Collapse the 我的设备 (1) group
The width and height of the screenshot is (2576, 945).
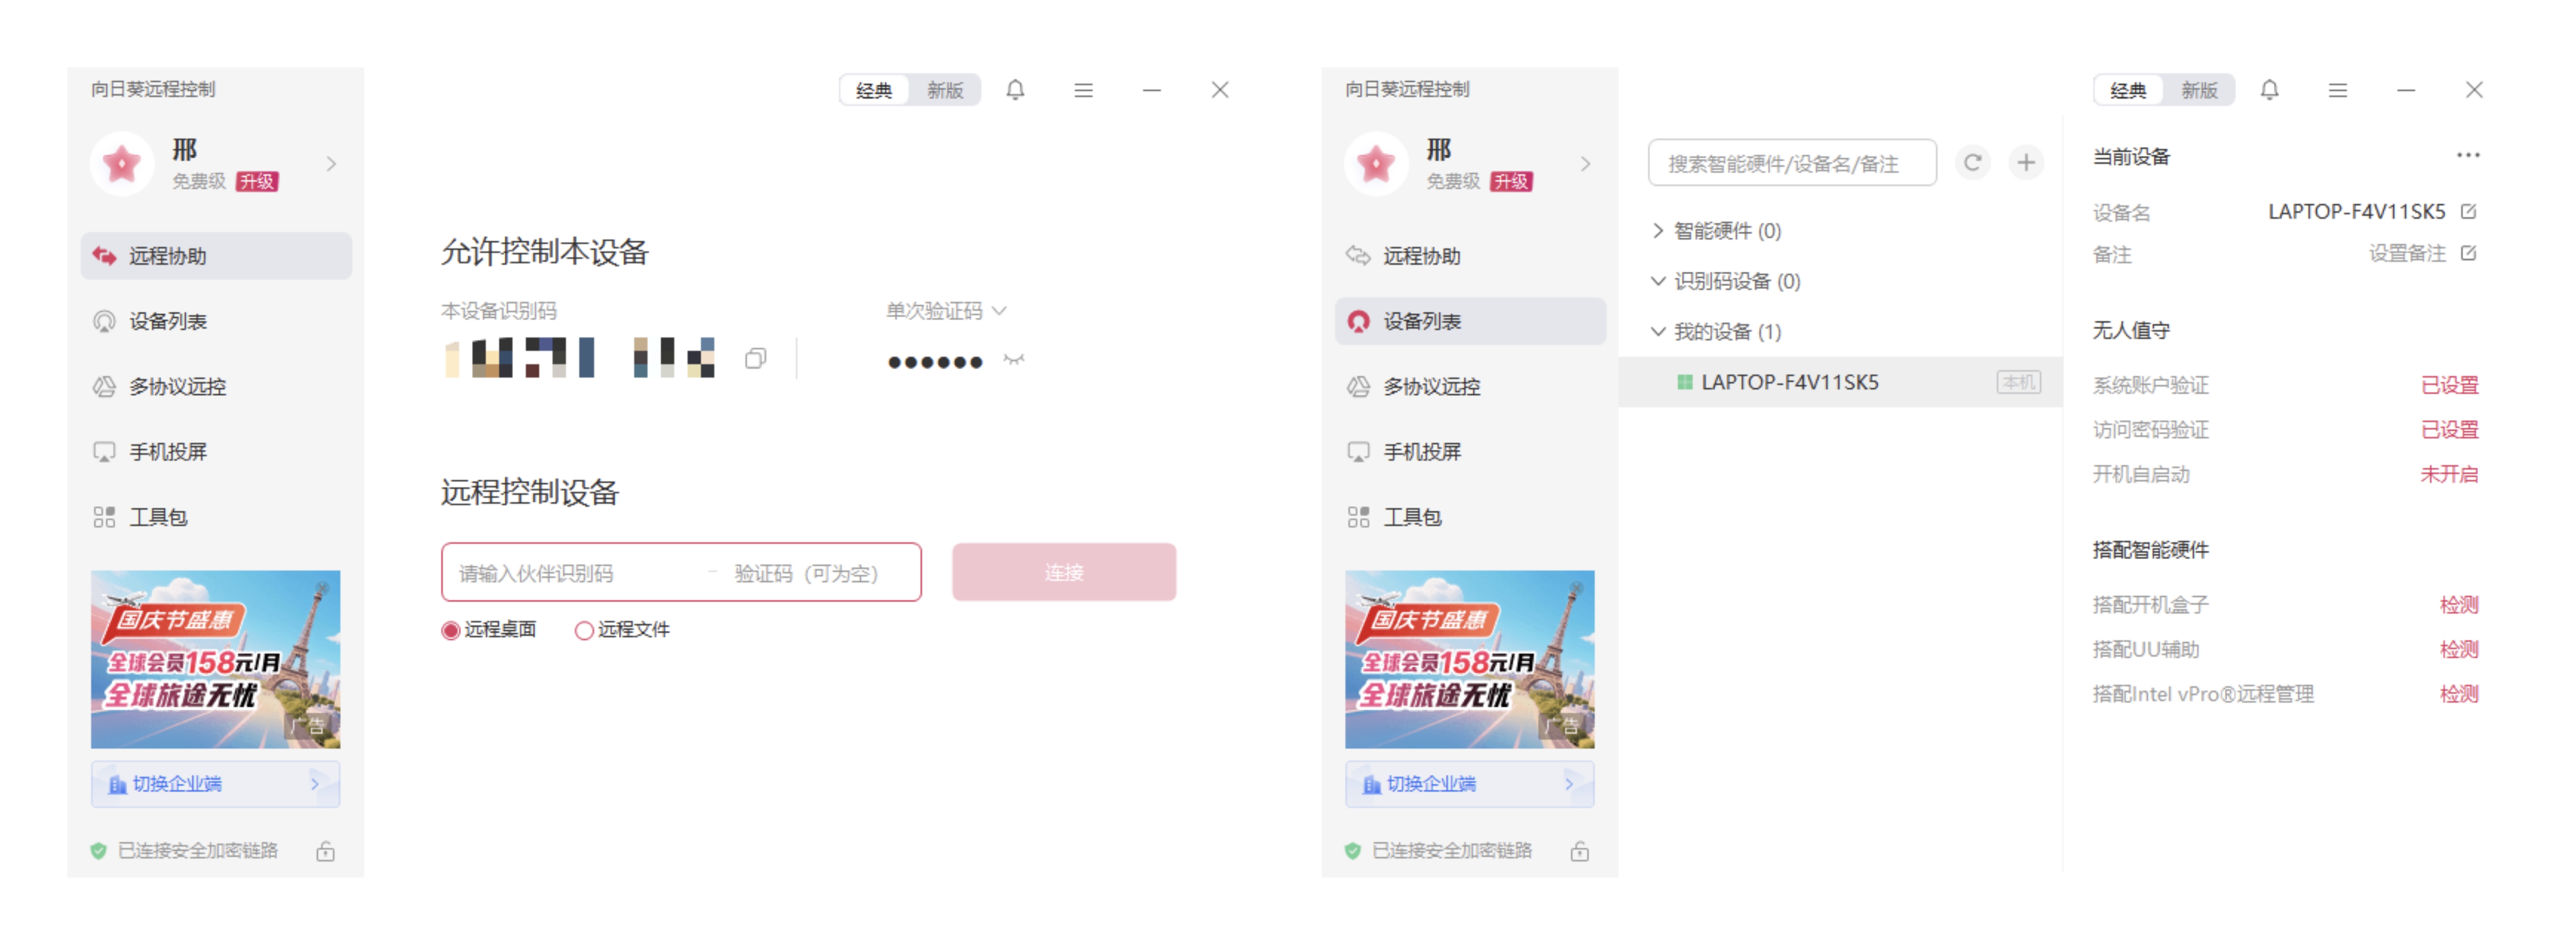(x=1658, y=332)
